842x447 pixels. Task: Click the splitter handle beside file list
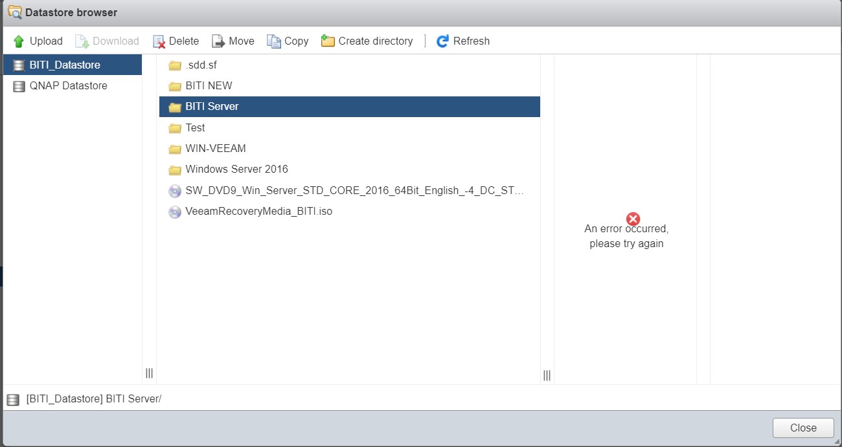pyautogui.click(x=547, y=375)
